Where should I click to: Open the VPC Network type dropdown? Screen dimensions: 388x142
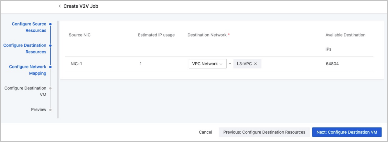click(x=207, y=64)
